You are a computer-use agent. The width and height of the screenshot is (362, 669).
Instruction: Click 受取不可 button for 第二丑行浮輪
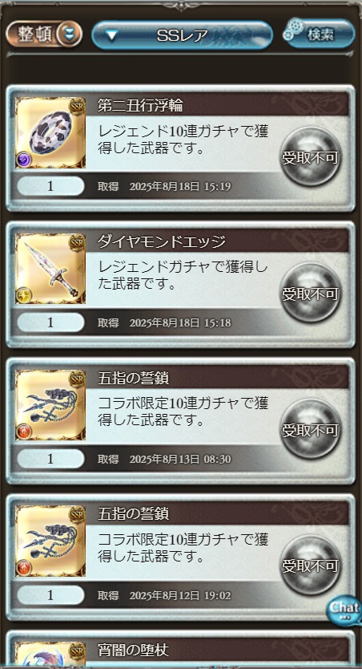tap(310, 156)
